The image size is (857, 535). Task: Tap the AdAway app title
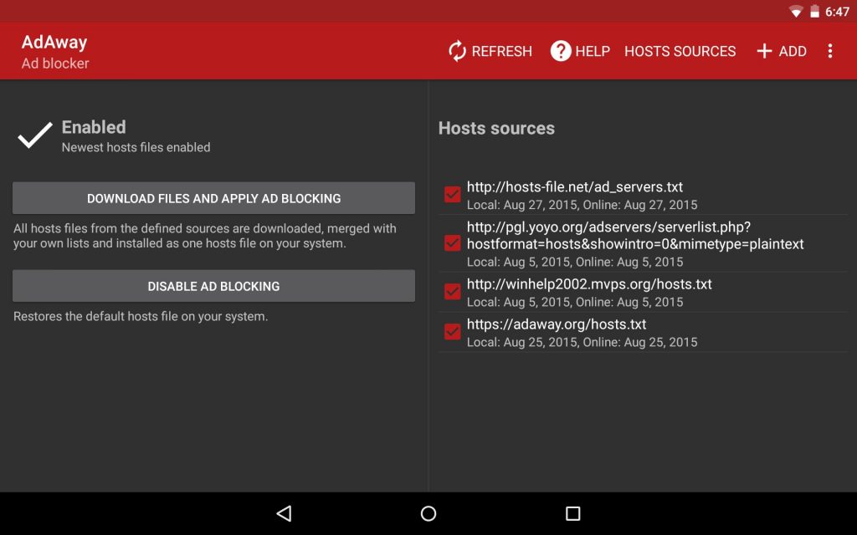point(54,43)
